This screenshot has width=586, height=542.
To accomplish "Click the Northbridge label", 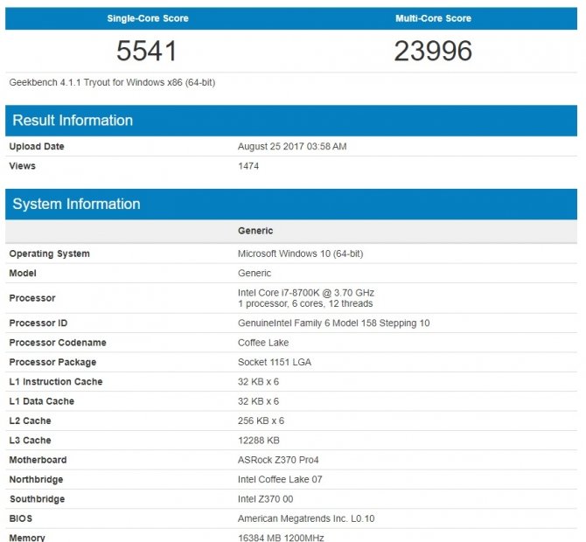I will [36, 480].
